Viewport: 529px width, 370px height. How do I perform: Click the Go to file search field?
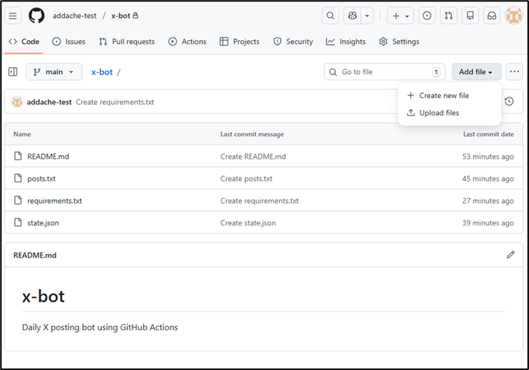383,72
